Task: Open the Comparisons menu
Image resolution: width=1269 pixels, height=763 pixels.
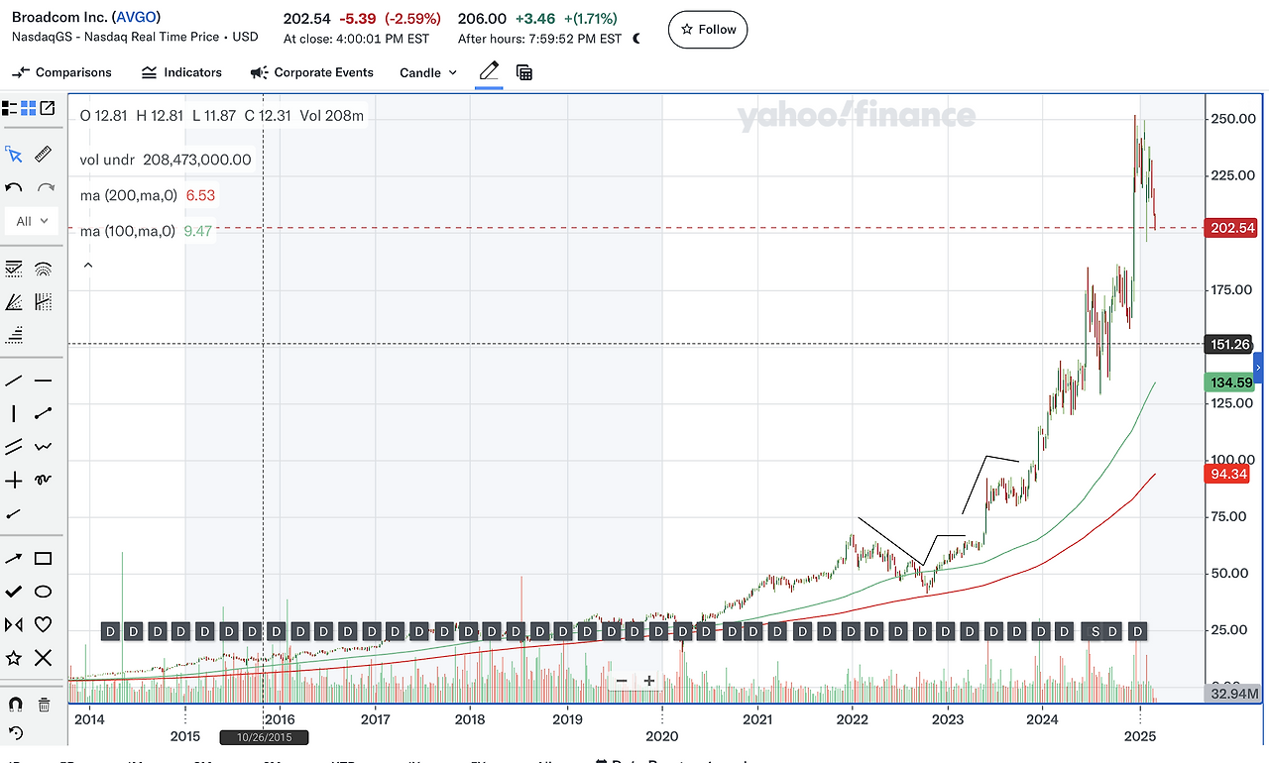Action: point(61,72)
